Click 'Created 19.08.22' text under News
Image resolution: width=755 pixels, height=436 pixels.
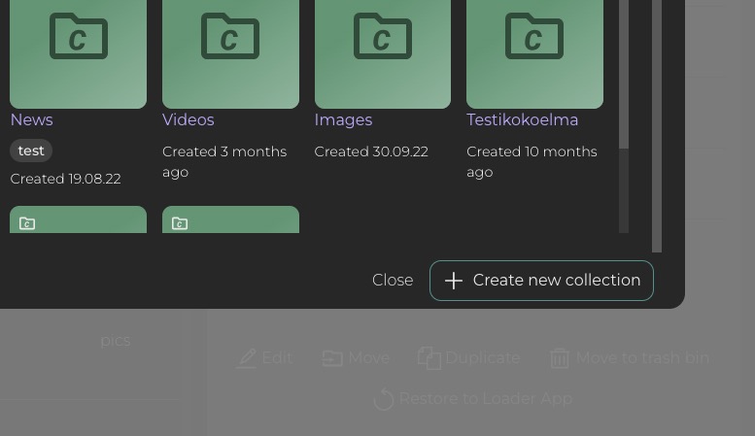[x=65, y=179]
